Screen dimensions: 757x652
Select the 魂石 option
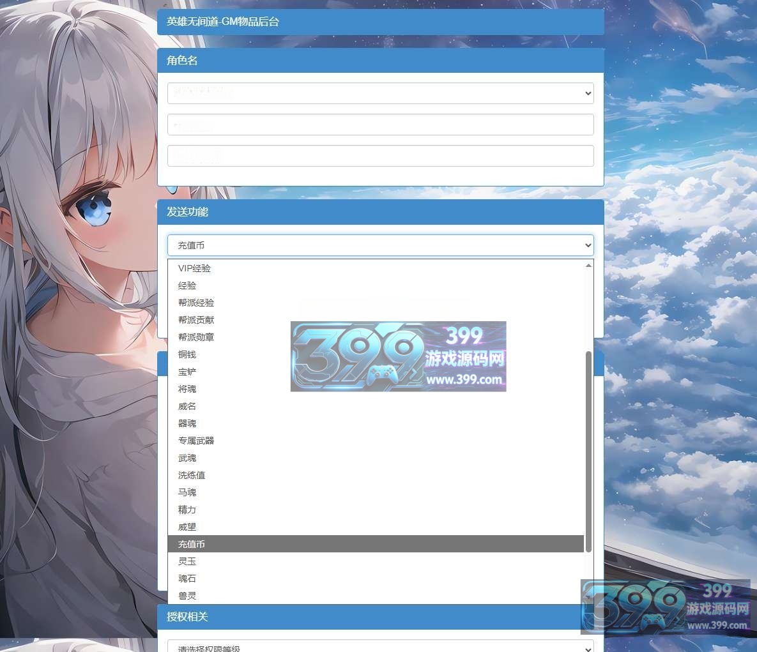click(x=376, y=579)
